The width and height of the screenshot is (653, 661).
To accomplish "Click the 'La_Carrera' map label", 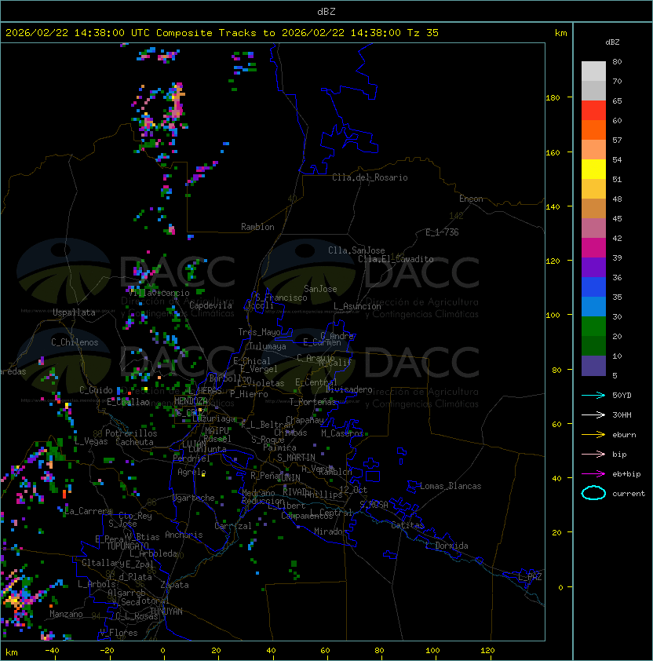I will [89, 511].
